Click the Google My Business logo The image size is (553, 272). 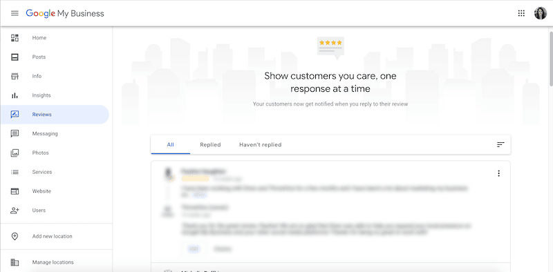65,14
